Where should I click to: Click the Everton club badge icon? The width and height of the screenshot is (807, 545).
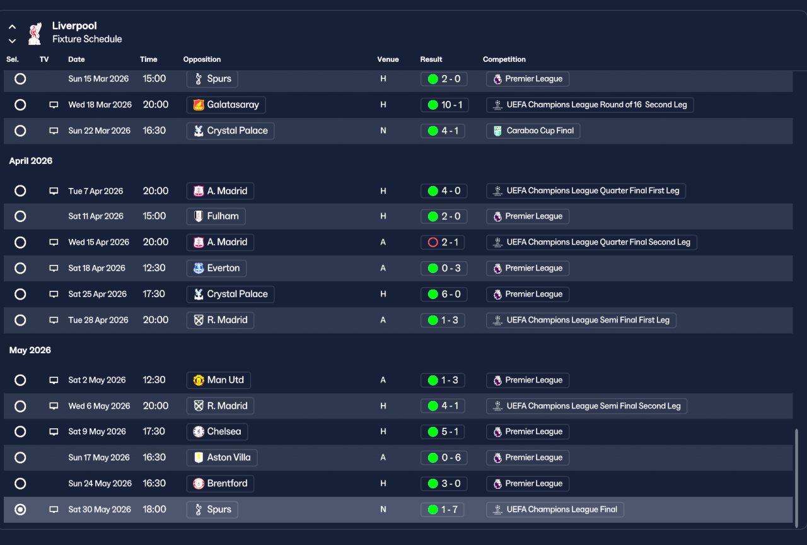[x=199, y=268]
